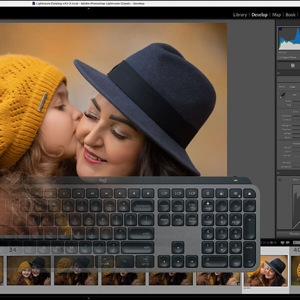Screen dimensions: 300x300
Task: Click the Tone Curve target adjustment icon
Action: (x=279, y=179)
